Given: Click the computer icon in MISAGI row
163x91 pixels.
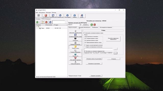Looking at the screenshot, I should (40, 28).
